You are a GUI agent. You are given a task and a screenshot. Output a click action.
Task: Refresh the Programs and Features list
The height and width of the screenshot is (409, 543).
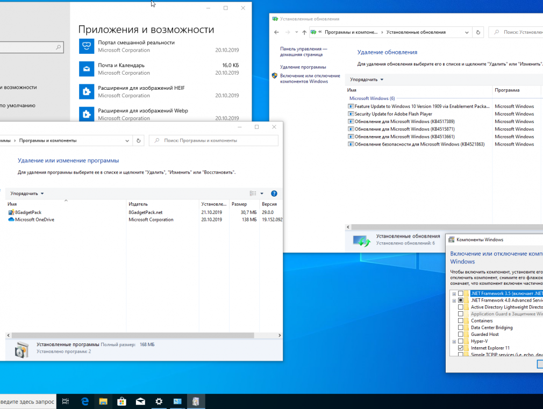(139, 141)
